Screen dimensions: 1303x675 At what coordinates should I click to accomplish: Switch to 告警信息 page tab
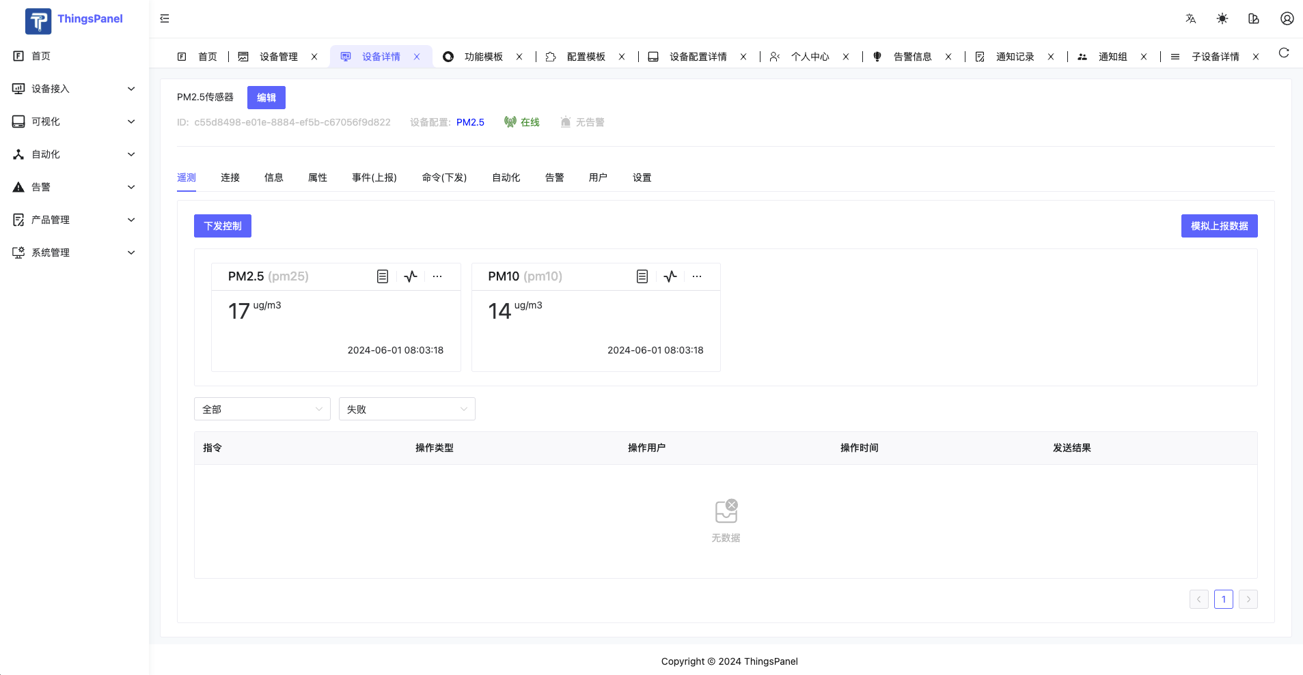912,57
